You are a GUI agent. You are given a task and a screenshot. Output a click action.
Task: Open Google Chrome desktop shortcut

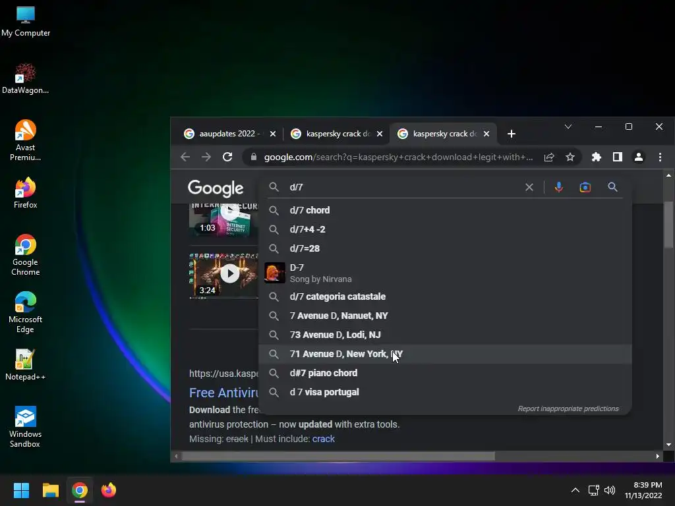click(26, 255)
